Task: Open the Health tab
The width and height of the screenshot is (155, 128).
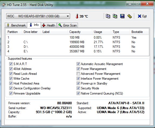Action: point(49,25)
